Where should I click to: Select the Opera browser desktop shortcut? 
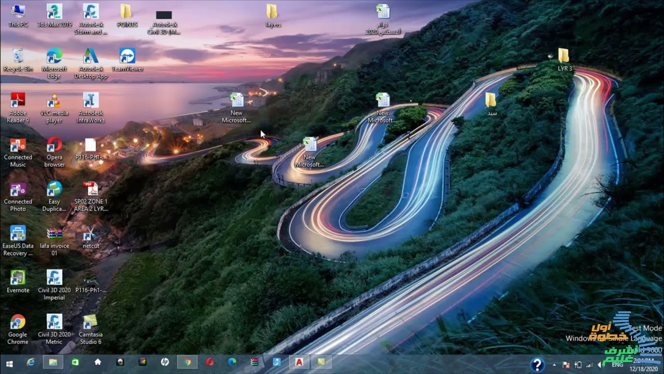coord(54,152)
